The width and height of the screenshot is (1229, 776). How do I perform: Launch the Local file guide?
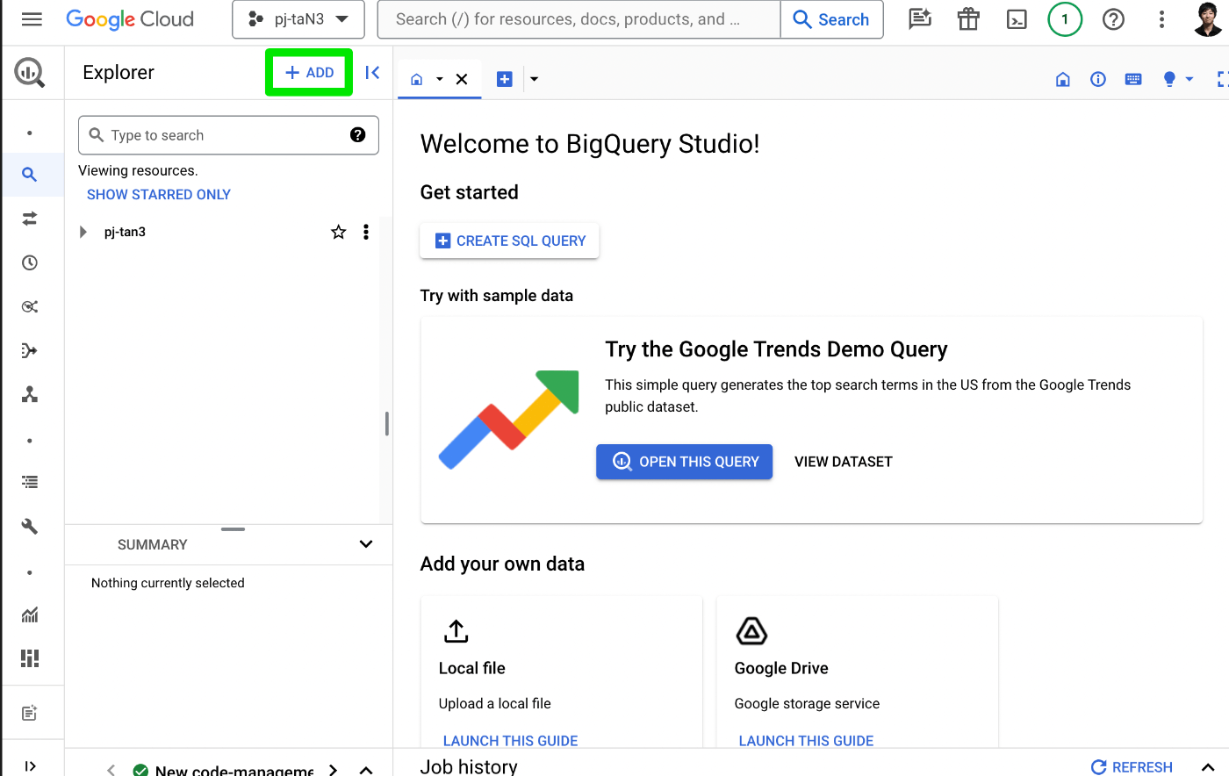510,741
